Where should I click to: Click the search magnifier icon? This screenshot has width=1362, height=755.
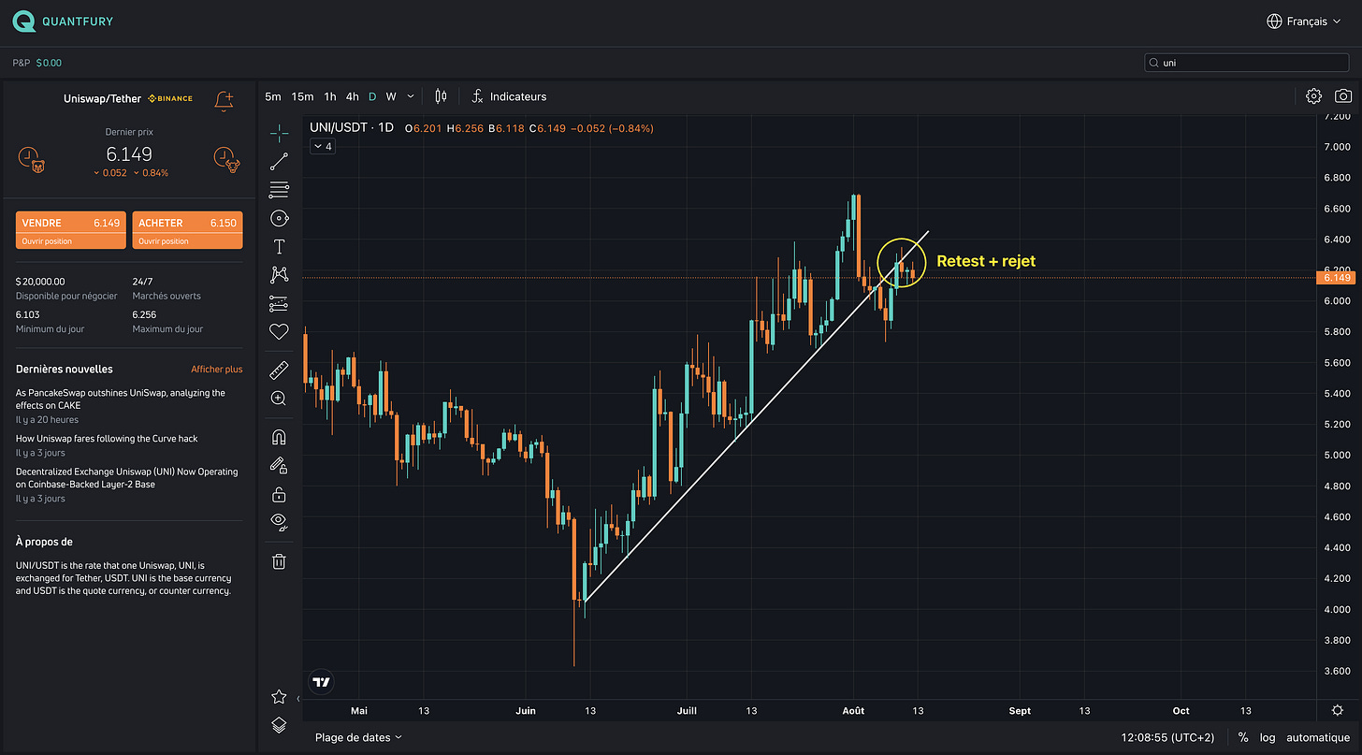tap(1154, 64)
